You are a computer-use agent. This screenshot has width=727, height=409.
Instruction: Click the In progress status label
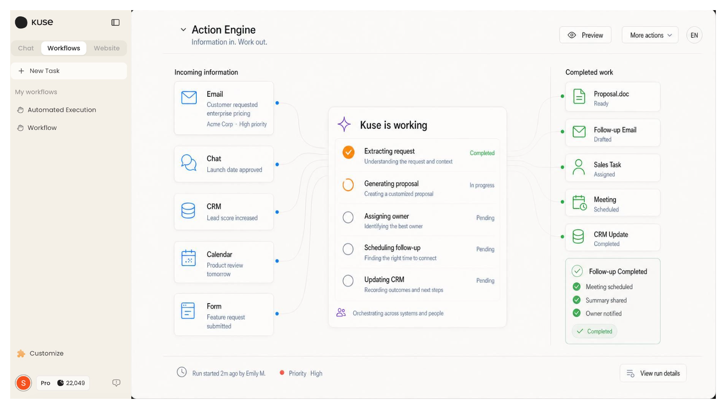482,185
